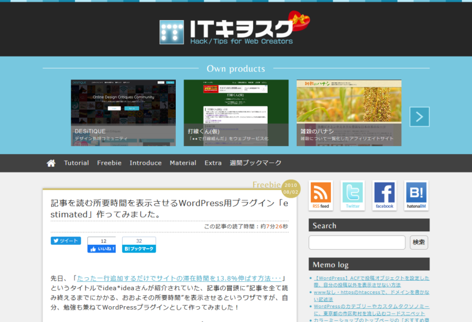The image size is (472, 322).
Task: Click the ツイート tweet button
Action: click(x=65, y=241)
